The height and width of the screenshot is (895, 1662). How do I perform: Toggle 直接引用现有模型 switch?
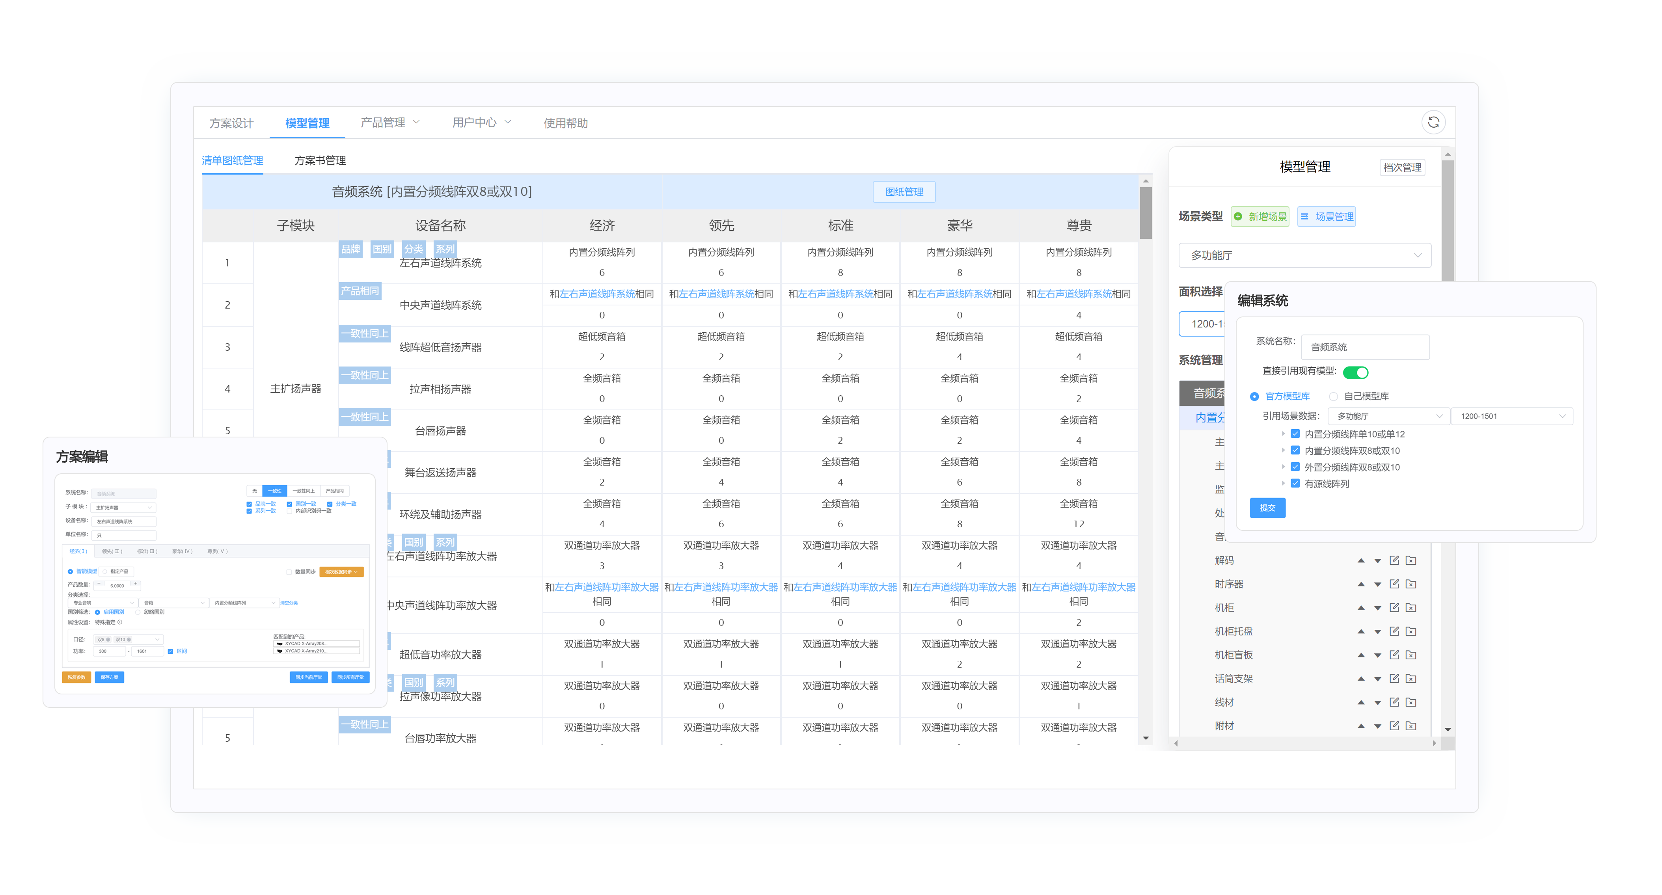tap(1356, 372)
